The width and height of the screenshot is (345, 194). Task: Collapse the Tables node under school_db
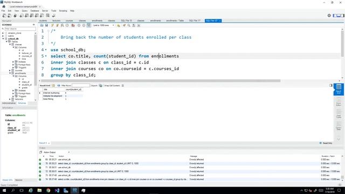(x=6, y=41)
